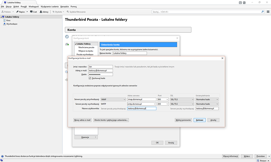Open Wydarzenia i zadania menu
This screenshot has height=162, width=271.
click(x=50, y=6)
